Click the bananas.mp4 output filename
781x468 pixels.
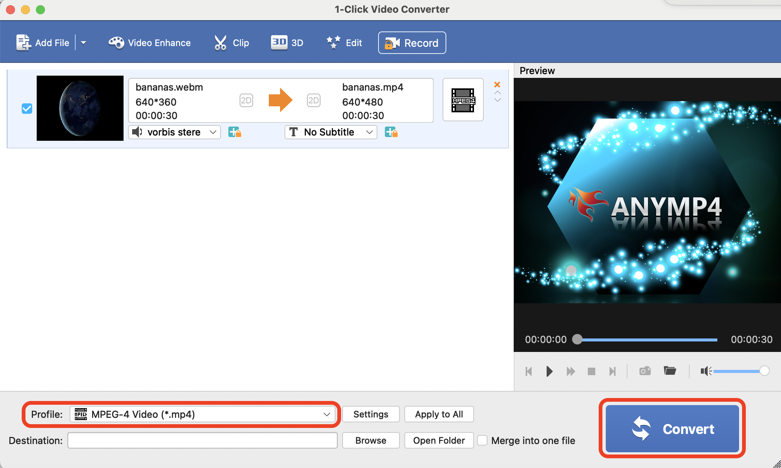pyautogui.click(x=373, y=87)
